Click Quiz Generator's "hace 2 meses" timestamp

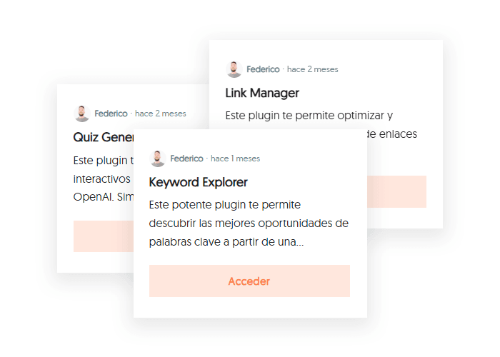click(x=161, y=114)
